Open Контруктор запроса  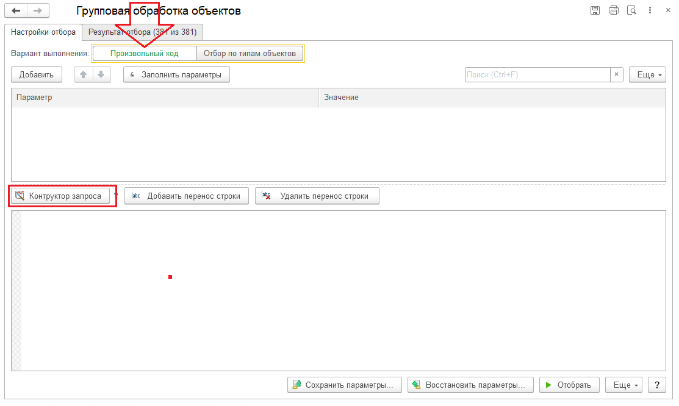(60, 196)
